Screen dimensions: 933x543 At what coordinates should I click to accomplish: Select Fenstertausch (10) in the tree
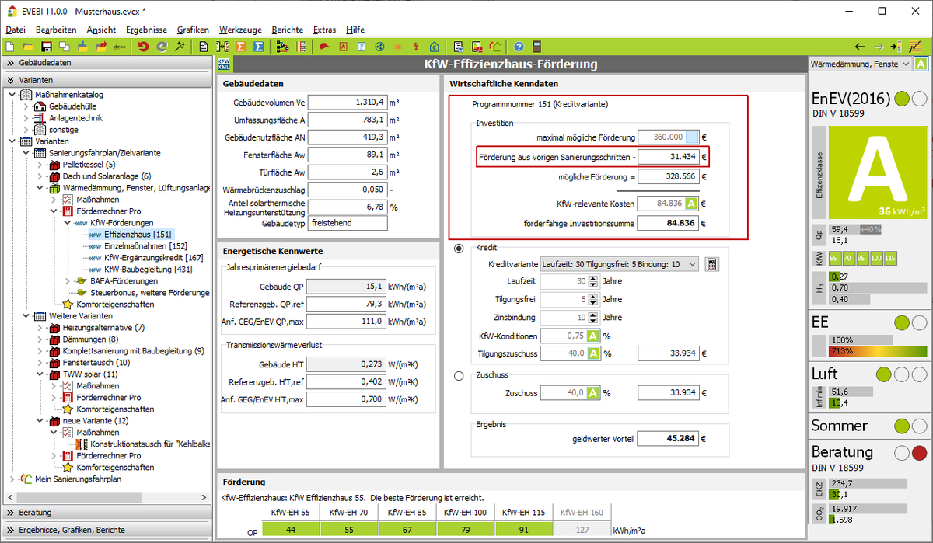click(96, 363)
